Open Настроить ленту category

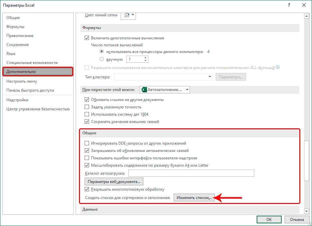click(x=38, y=81)
